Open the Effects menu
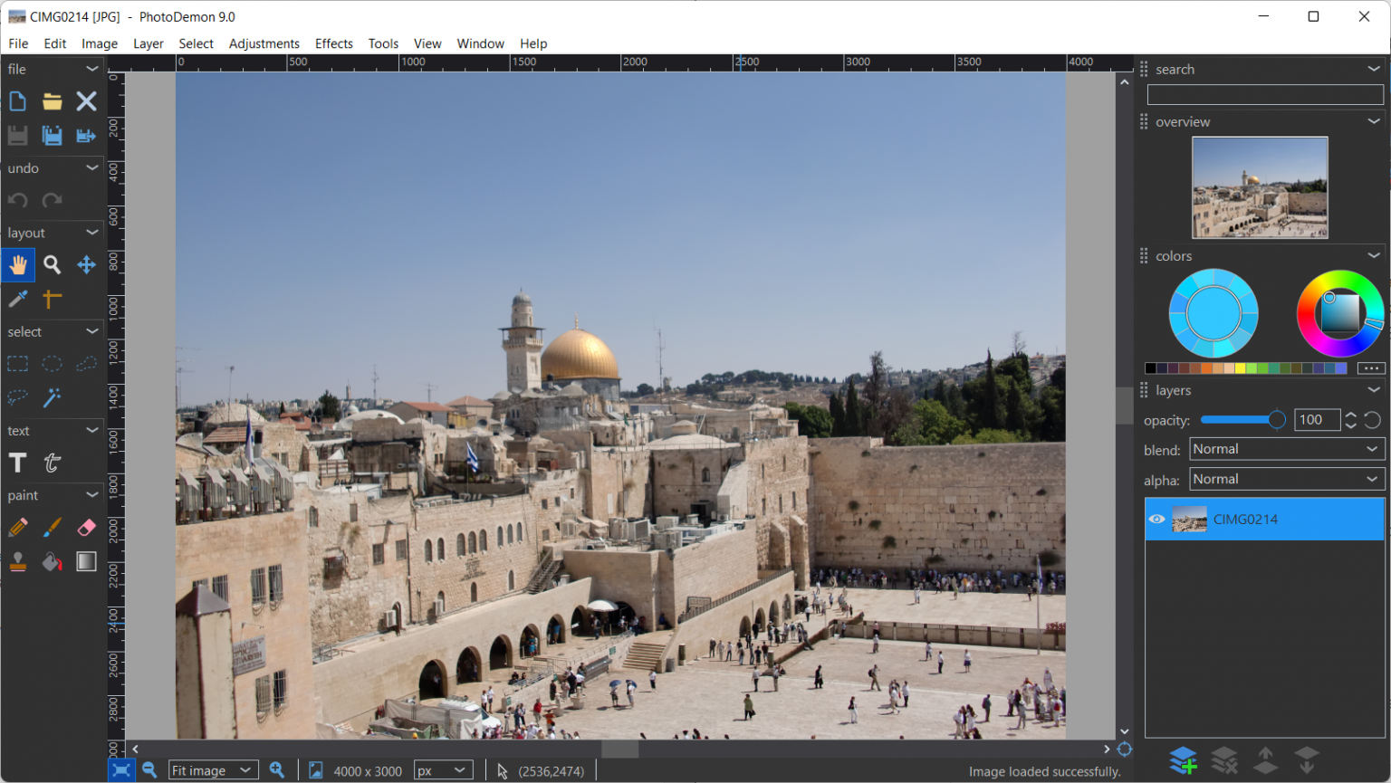The height and width of the screenshot is (783, 1391). (x=333, y=43)
